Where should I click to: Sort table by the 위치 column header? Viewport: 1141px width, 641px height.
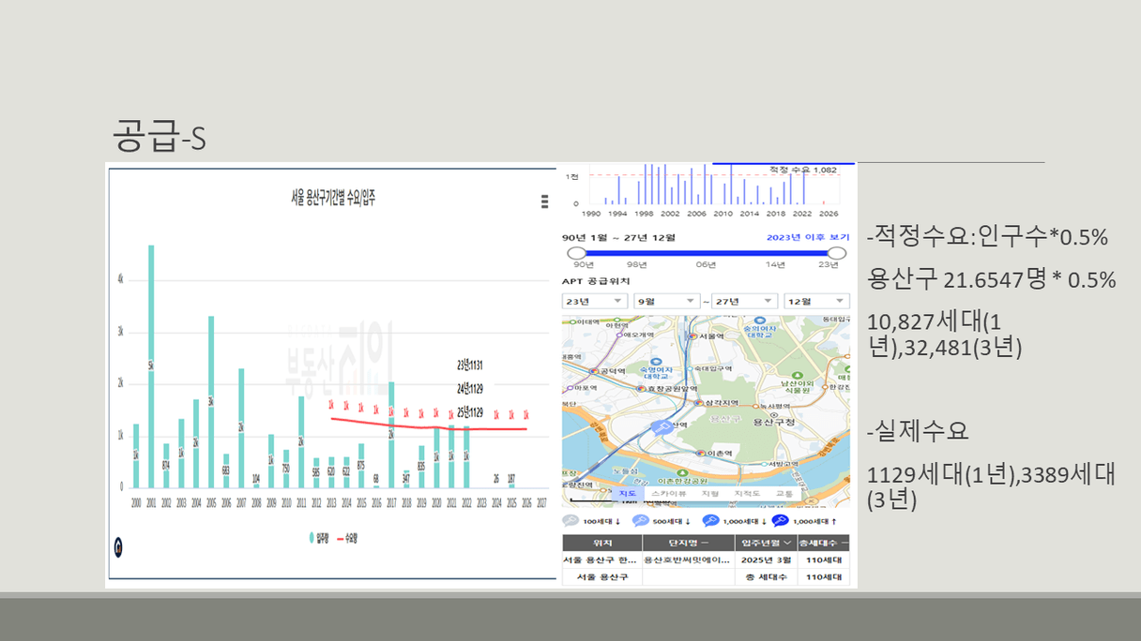pos(602,543)
